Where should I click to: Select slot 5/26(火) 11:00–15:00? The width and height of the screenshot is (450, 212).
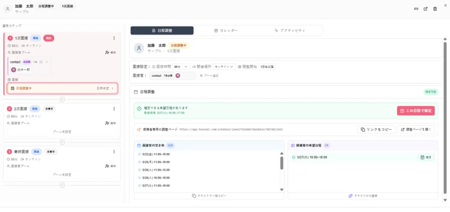(x=156, y=170)
